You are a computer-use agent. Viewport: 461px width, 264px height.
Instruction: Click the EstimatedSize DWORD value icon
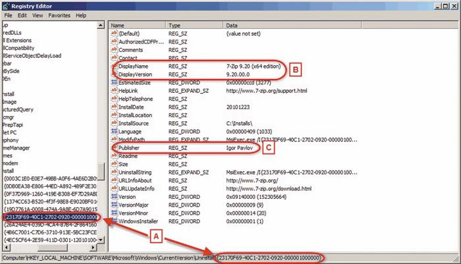tap(114, 84)
